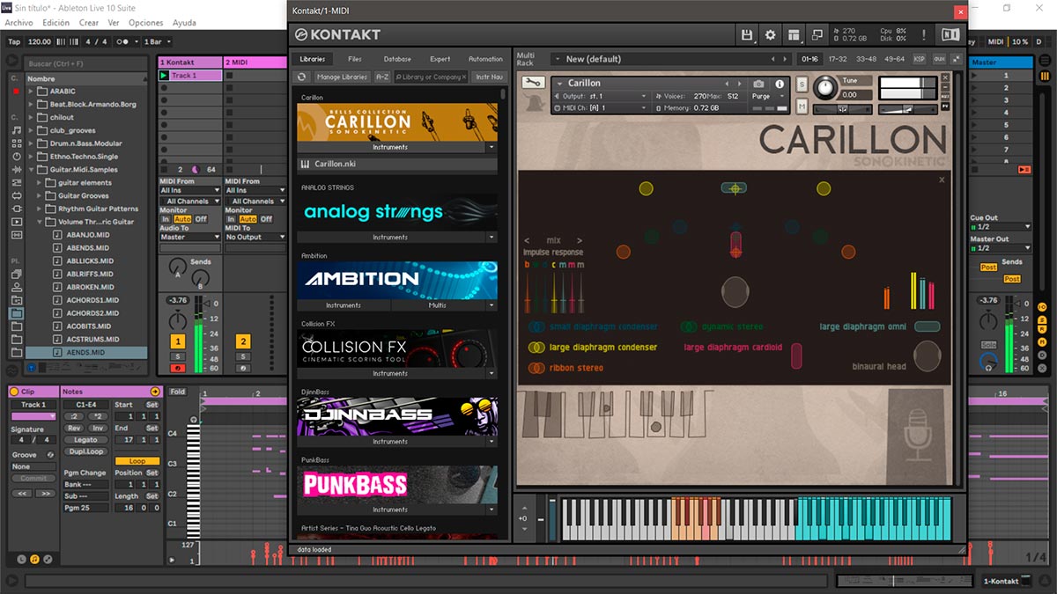
Task: Toggle clip Loop button
Action: coord(137,461)
